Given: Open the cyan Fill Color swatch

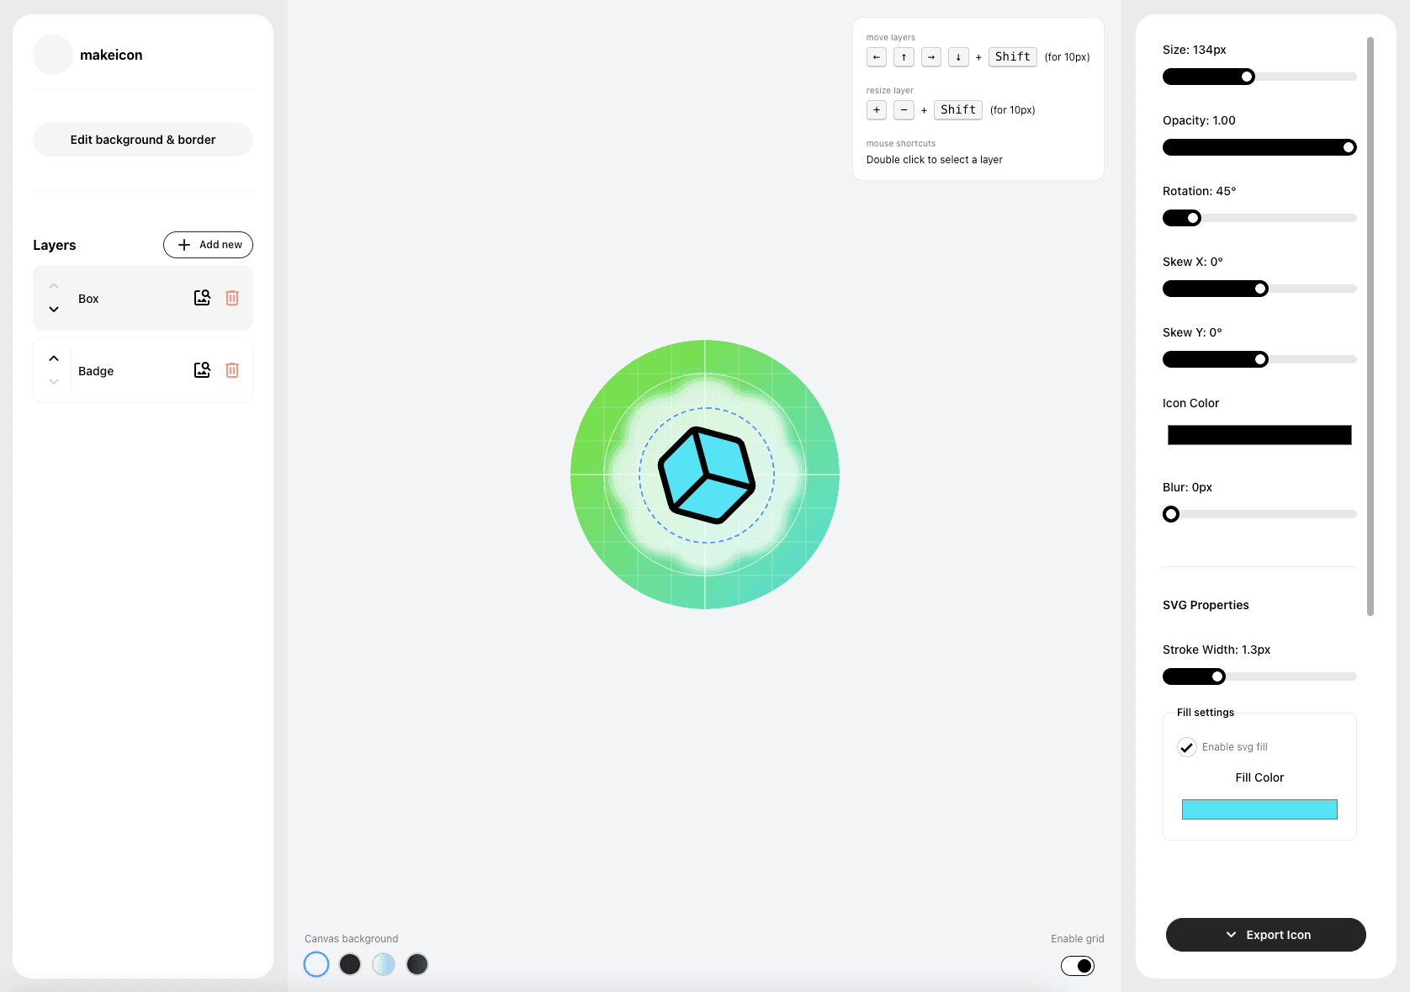Looking at the screenshot, I should pos(1259,809).
